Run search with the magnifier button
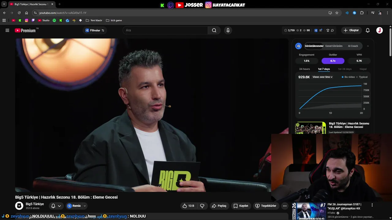The width and height of the screenshot is (392, 220). click(x=214, y=30)
